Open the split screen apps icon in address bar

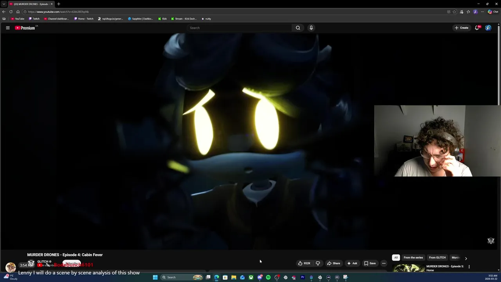click(x=449, y=12)
